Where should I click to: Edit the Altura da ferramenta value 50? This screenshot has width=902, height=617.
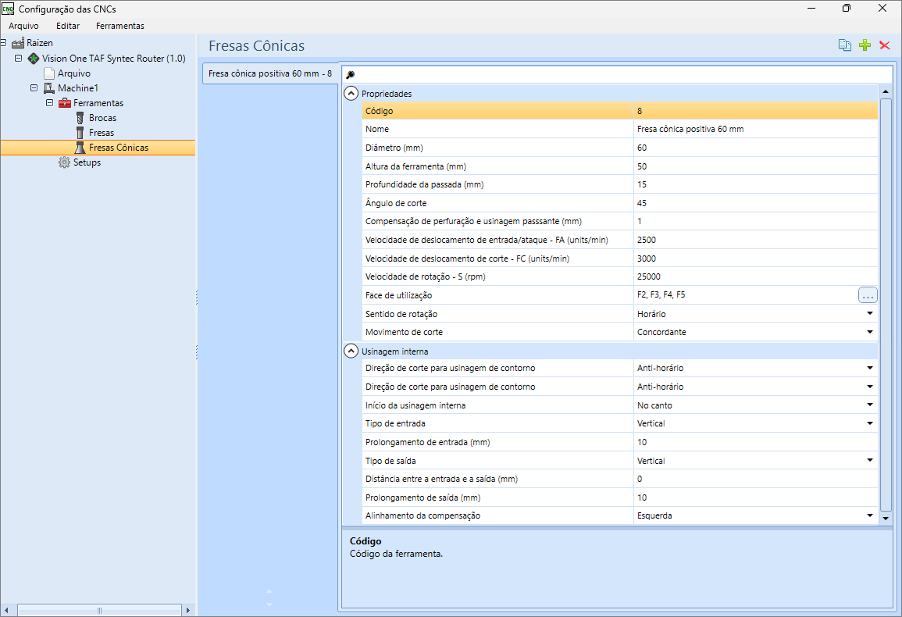pos(756,166)
